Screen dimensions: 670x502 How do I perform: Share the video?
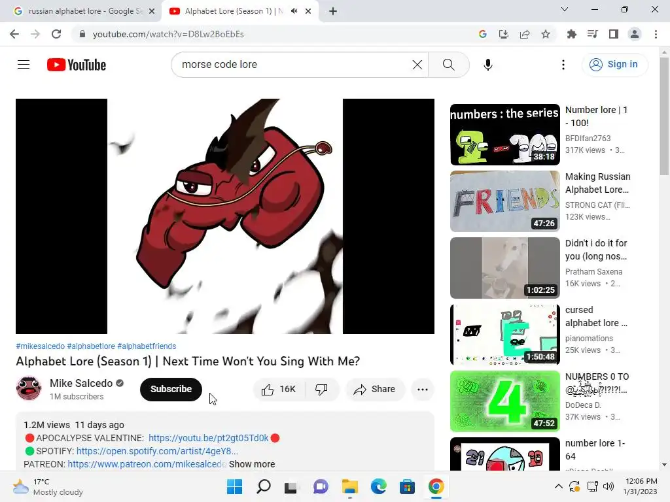point(374,389)
